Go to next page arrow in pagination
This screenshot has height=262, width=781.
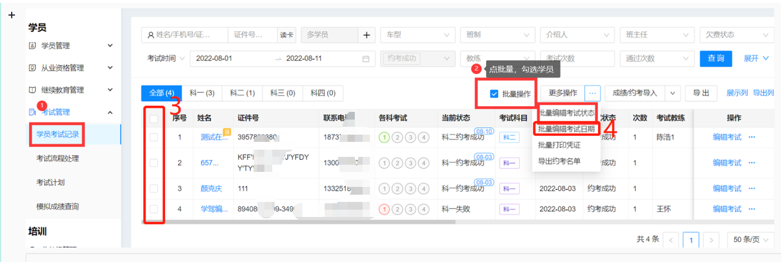pyautogui.click(x=711, y=240)
